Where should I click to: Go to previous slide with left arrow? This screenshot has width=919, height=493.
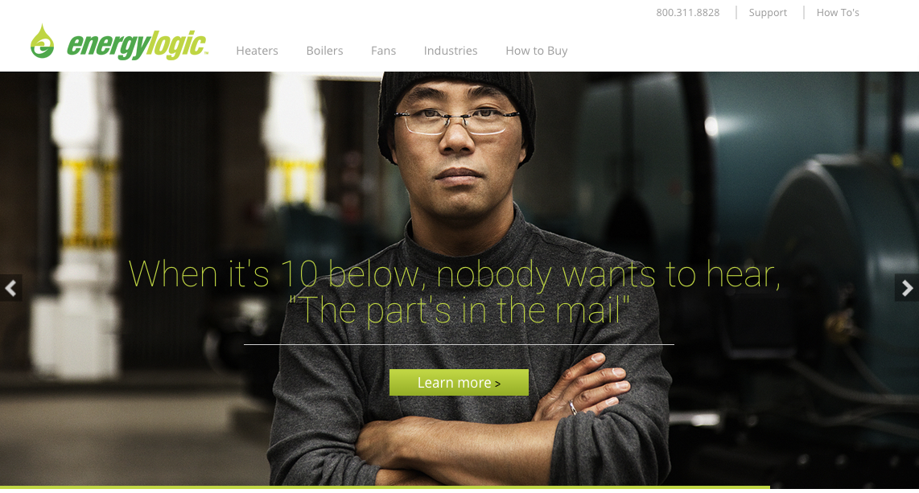point(10,288)
